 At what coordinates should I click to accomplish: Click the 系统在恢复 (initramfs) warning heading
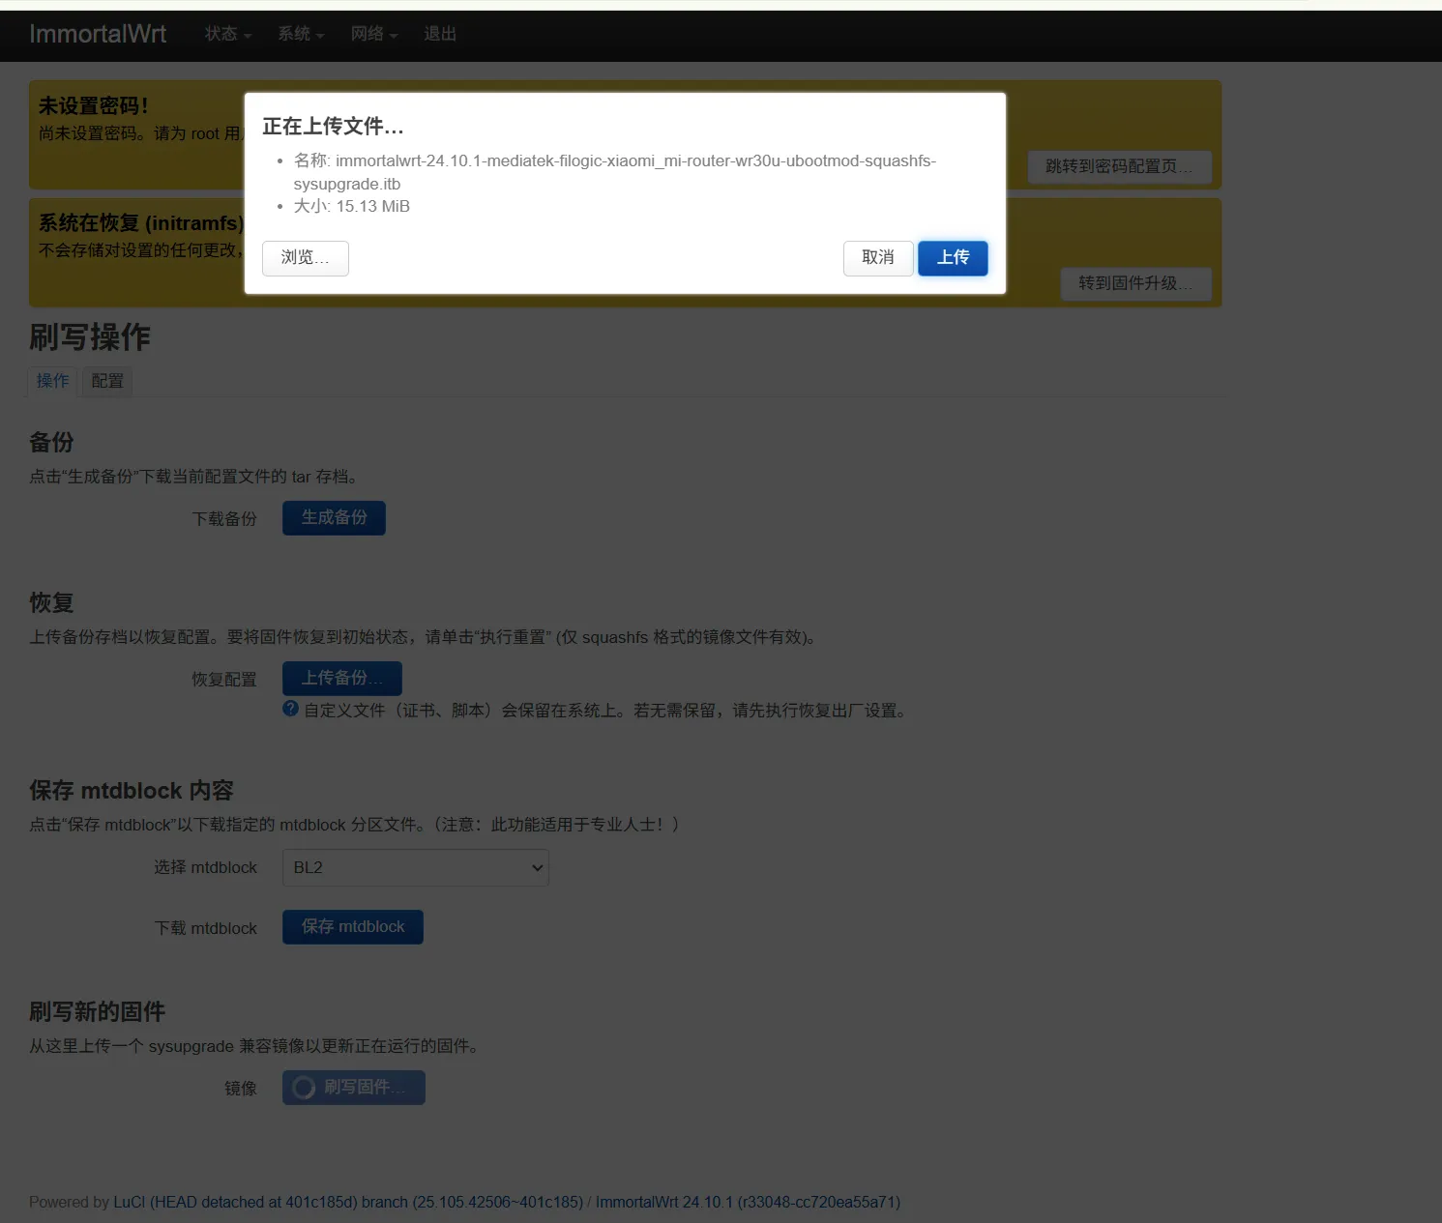click(x=141, y=223)
